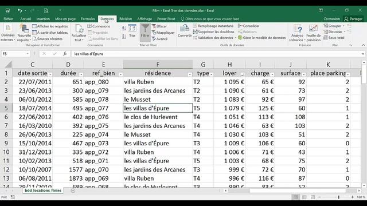This screenshot has width=367, height=206.
Task: Click the Save icon in title bar
Action: pos(7,10)
